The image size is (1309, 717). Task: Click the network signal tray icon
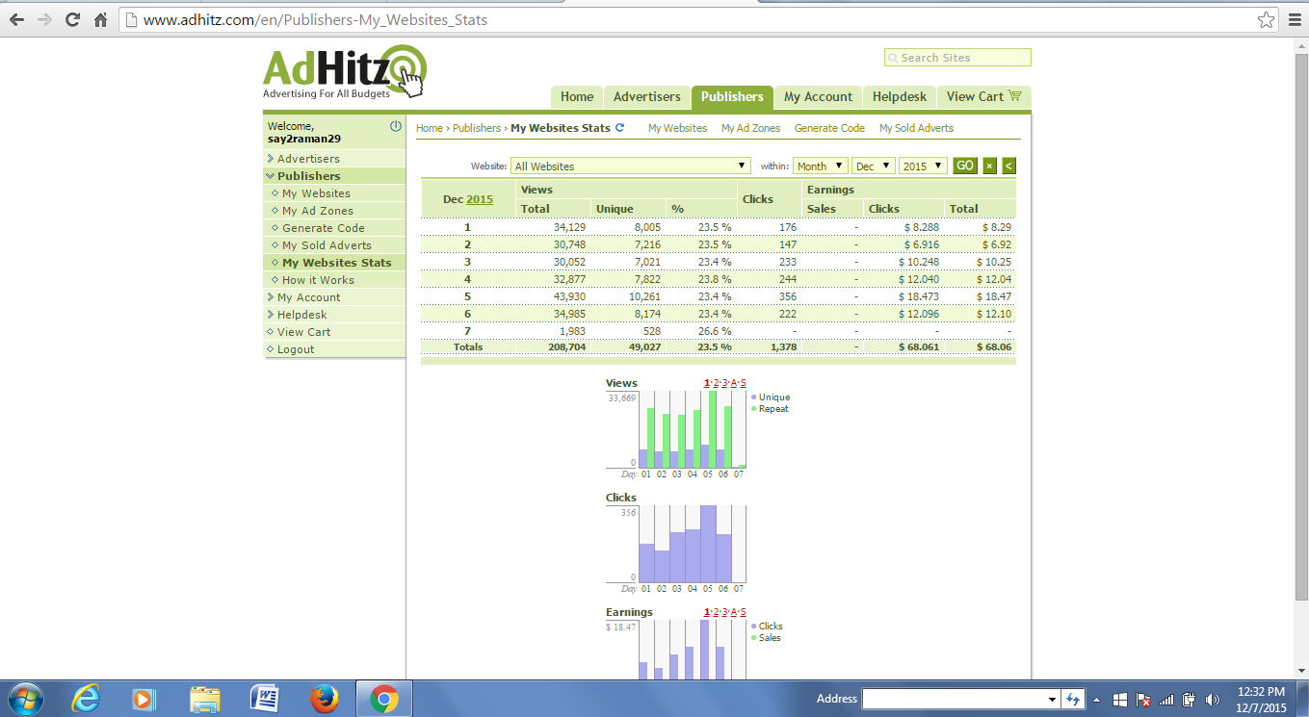click(1166, 700)
